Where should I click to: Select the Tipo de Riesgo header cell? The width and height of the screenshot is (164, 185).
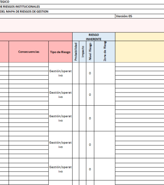click(60, 52)
